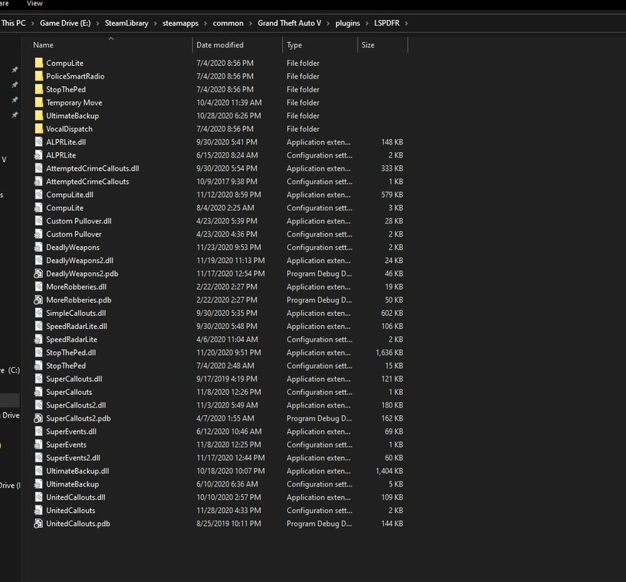
Task: Click the DeadlyWeapons2.pdb file icon
Action: (39, 274)
